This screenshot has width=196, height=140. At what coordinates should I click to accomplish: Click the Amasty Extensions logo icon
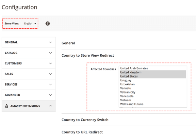click(x=7, y=106)
